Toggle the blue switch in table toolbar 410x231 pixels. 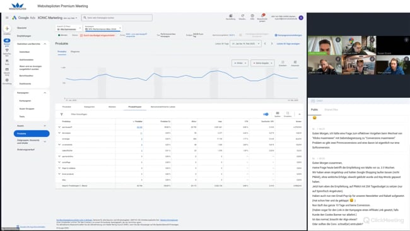click(266, 114)
